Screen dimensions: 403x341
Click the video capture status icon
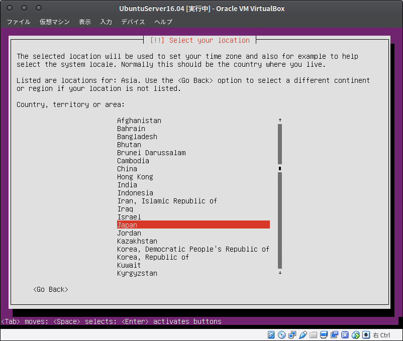(x=334, y=335)
